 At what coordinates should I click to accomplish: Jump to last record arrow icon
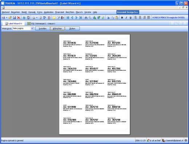click(x=81, y=18)
